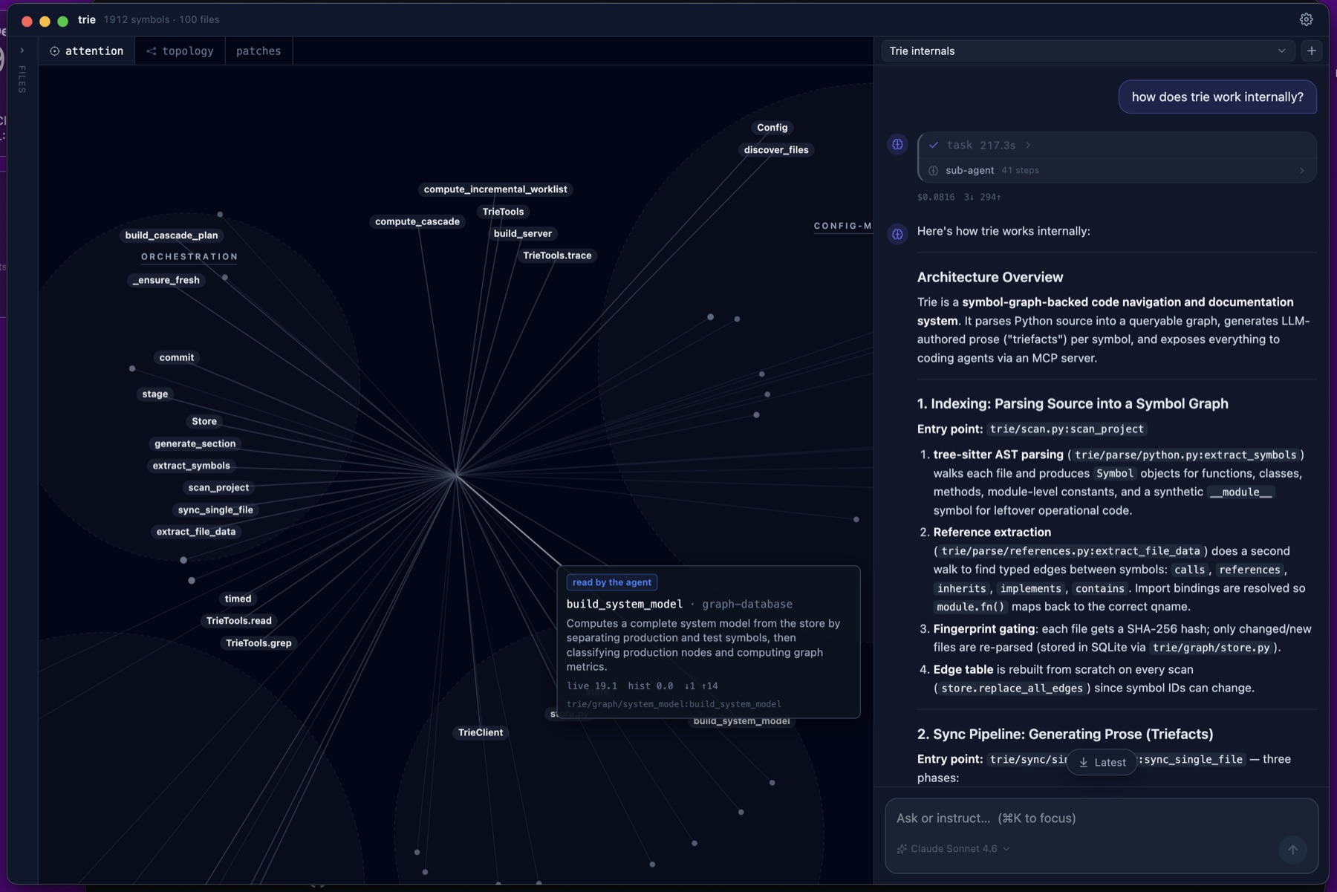Click the trie/scan.py:scan_project code reference
The height and width of the screenshot is (892, 1337).
coord(1067,429)
